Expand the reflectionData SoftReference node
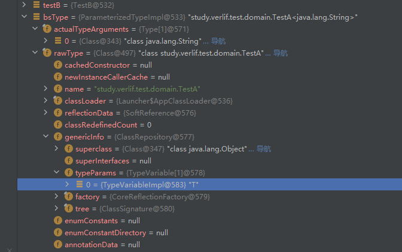 coord(45,113)
